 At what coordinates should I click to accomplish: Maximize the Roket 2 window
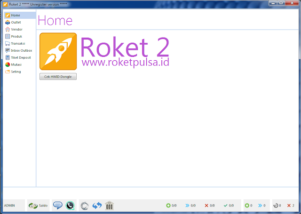281,3
